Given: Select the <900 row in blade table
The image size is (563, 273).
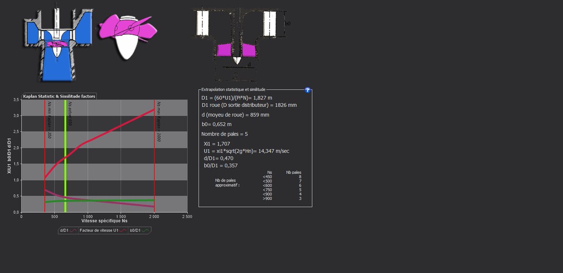Looking at the screenshot, I should point(282,194).
